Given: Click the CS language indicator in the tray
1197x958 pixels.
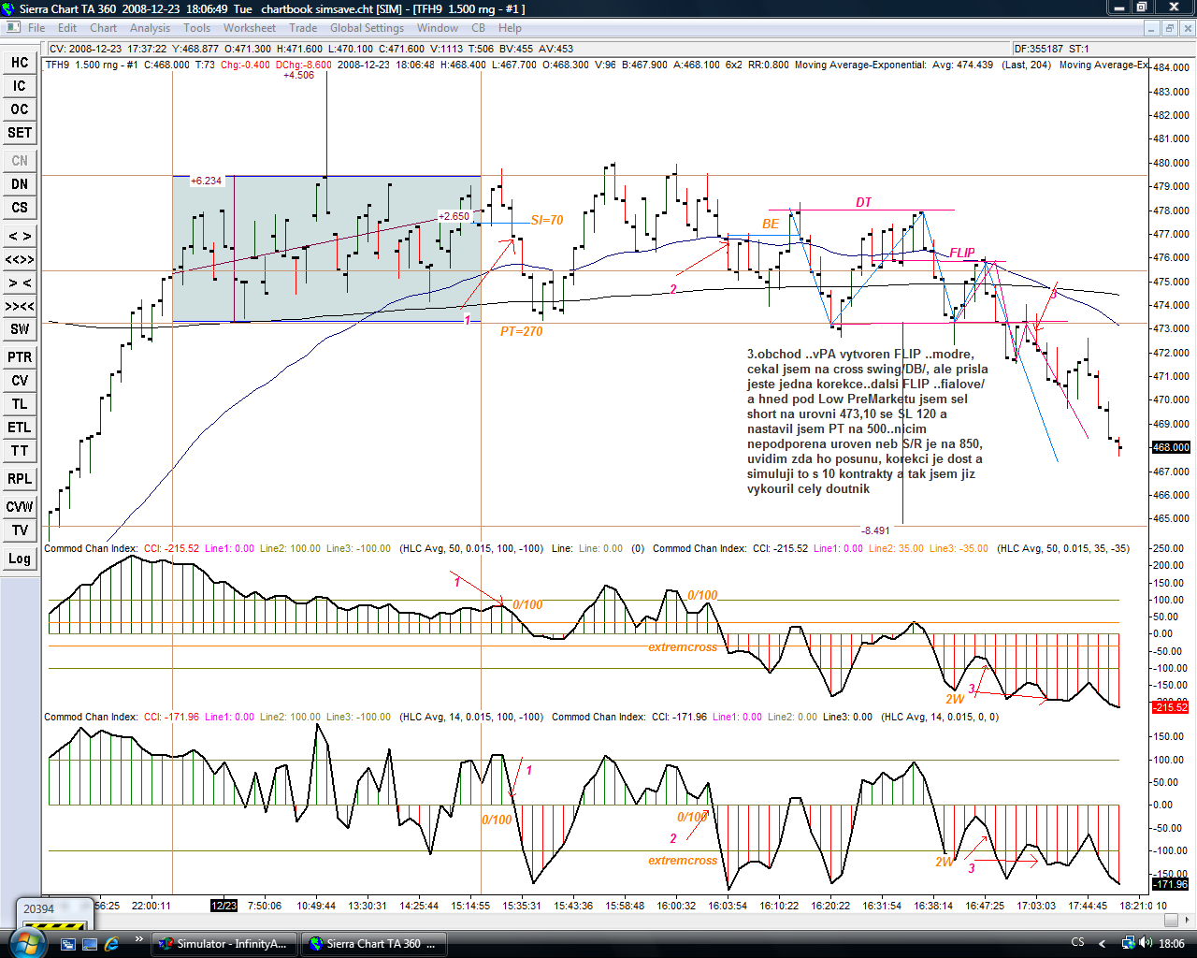Looking at the screenshot, I should pos(1077,943).
